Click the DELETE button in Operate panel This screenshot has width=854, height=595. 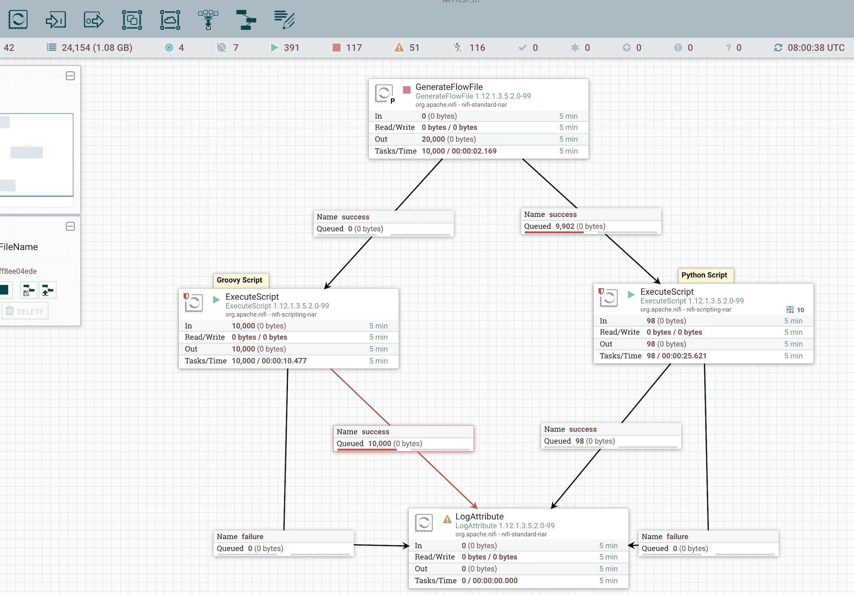click(25, 311)
